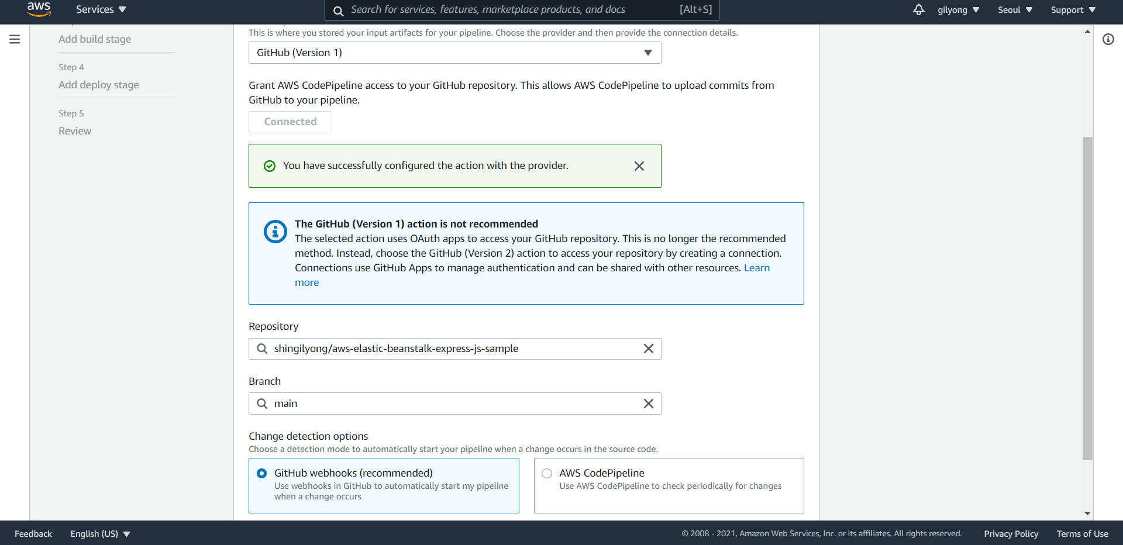This screenshot has width=1123, height=545.
Task: Open the Learn more link
Action: (757, 268)
